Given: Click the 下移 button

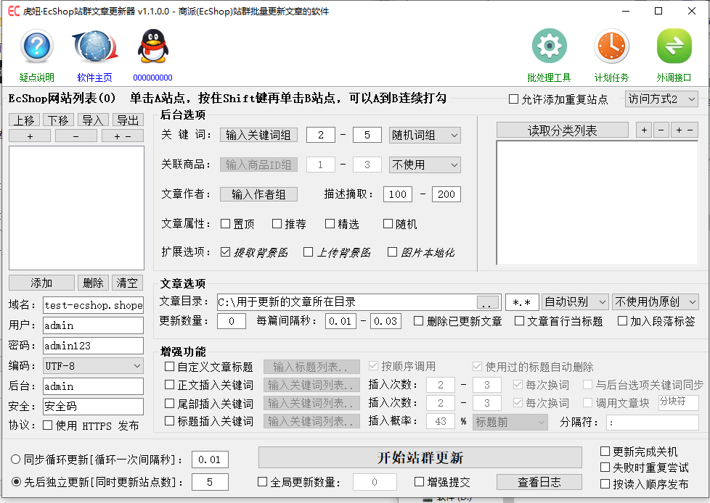Looking at the screenshot, I should [58, 120].
